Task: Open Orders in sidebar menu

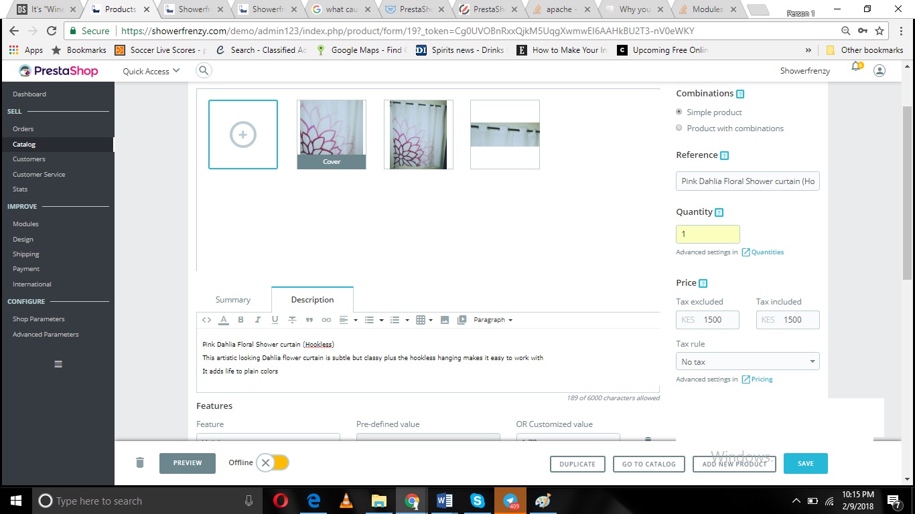Action: coord(23,128)
